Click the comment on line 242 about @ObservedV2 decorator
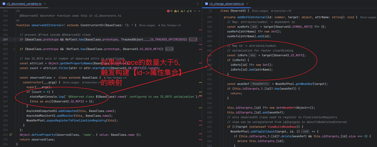 tap(70, 16)
